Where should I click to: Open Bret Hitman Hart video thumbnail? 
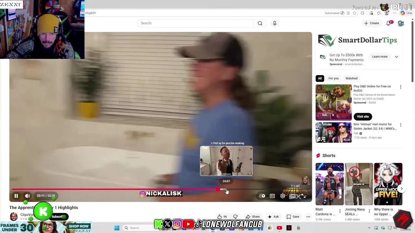point(334,132)
